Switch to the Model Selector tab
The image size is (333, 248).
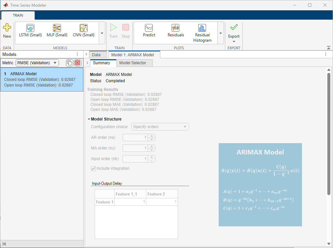(x=133, y=63)
